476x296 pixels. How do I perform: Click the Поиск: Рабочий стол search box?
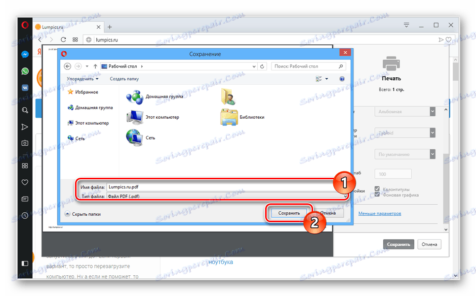click(x=308, y=66)
